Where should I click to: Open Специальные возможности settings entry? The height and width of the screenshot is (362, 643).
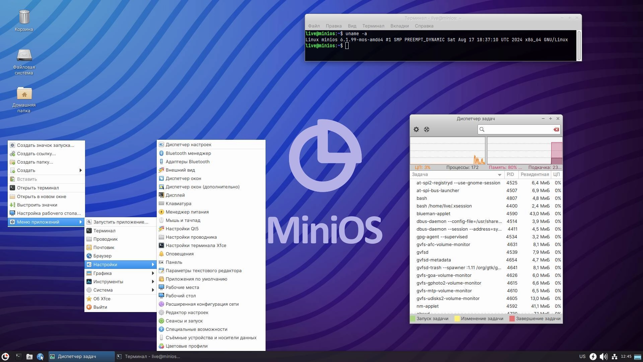pyautogui.click(x=211, y=329)
